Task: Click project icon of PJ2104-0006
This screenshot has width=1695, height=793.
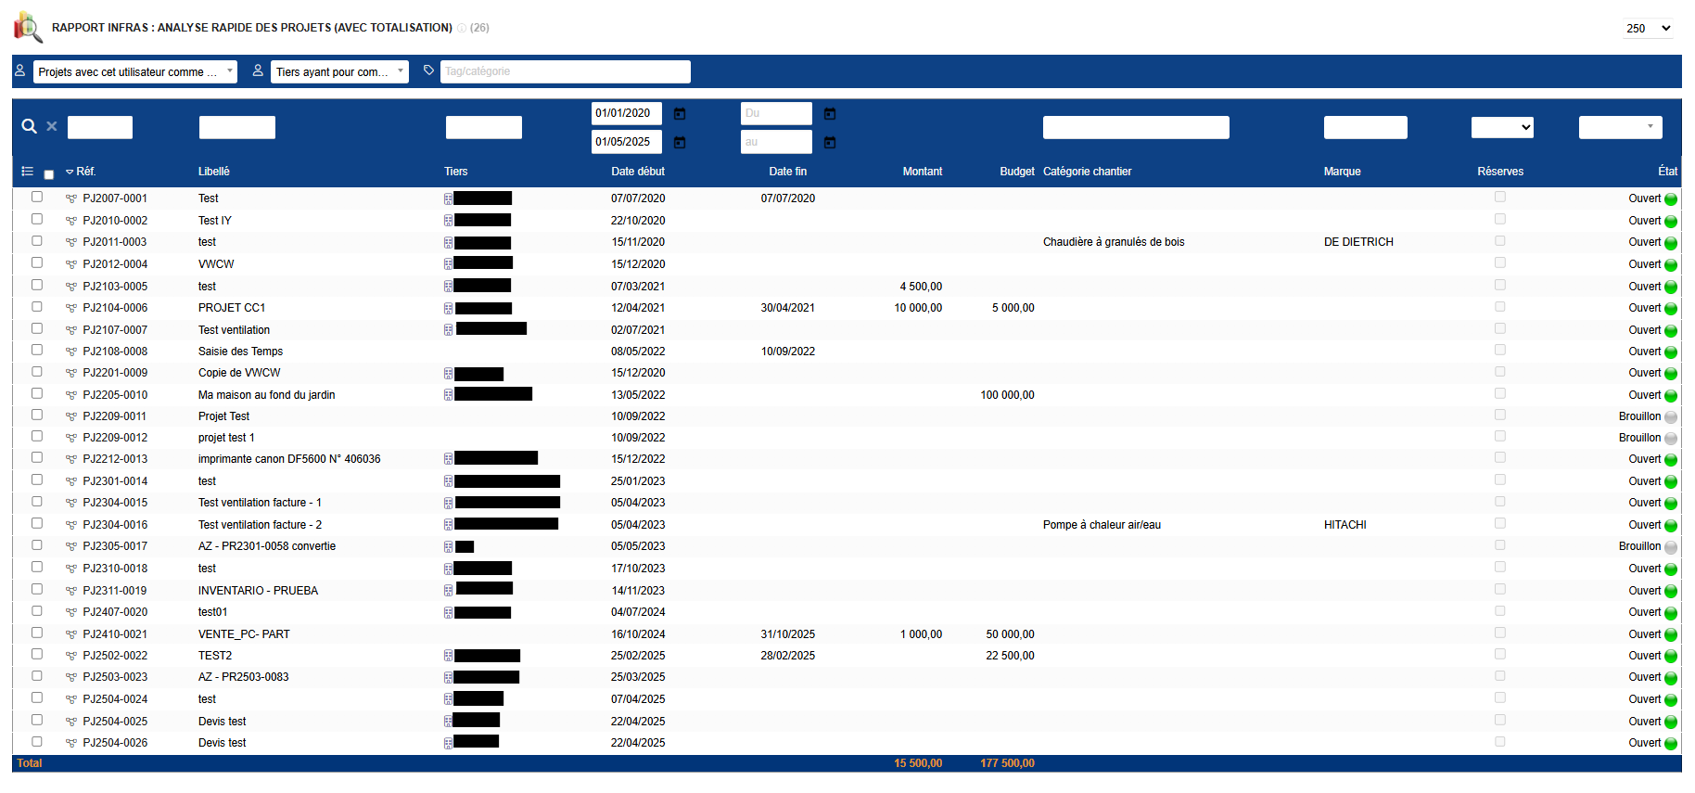Action: coord(71,308)
